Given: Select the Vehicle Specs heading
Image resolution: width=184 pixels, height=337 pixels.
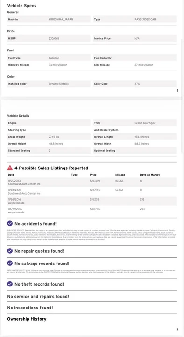Looking at the screenshot, I should tap(22, 6).
